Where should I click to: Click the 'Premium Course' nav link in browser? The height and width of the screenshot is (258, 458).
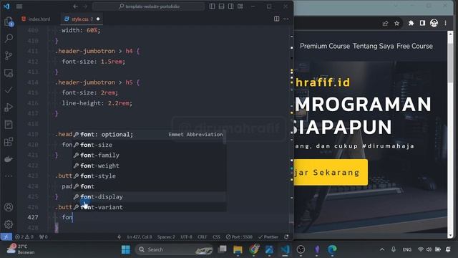(x=325, y=46)
